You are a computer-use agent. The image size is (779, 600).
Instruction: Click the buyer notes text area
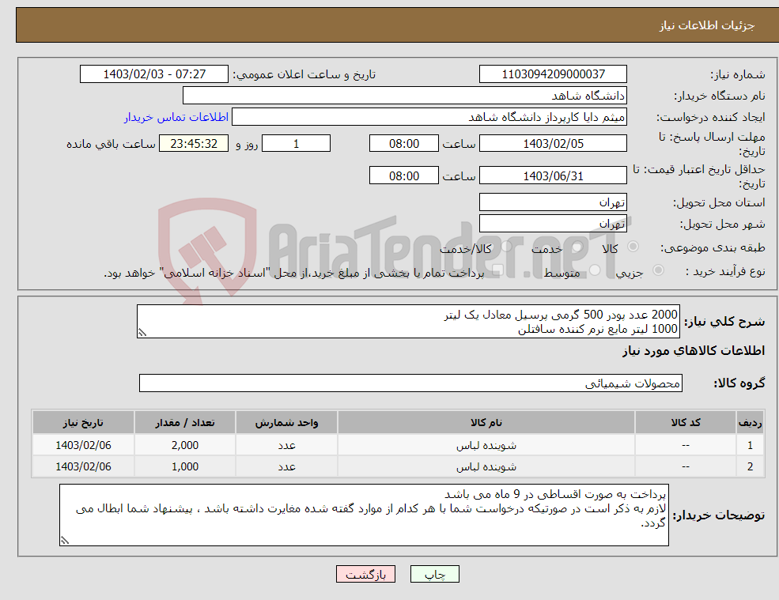click(364, 515)
